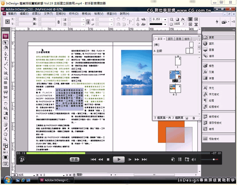Open the 物件(O) menu
The image size is (237, 185).
pos(74,14)
